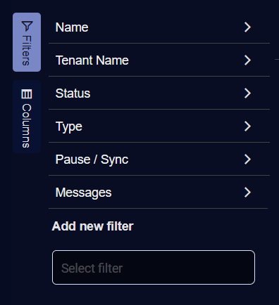This screenshot has height=305, width=279.
Task: Click the chevron next to Type
Action: point(247,126)
